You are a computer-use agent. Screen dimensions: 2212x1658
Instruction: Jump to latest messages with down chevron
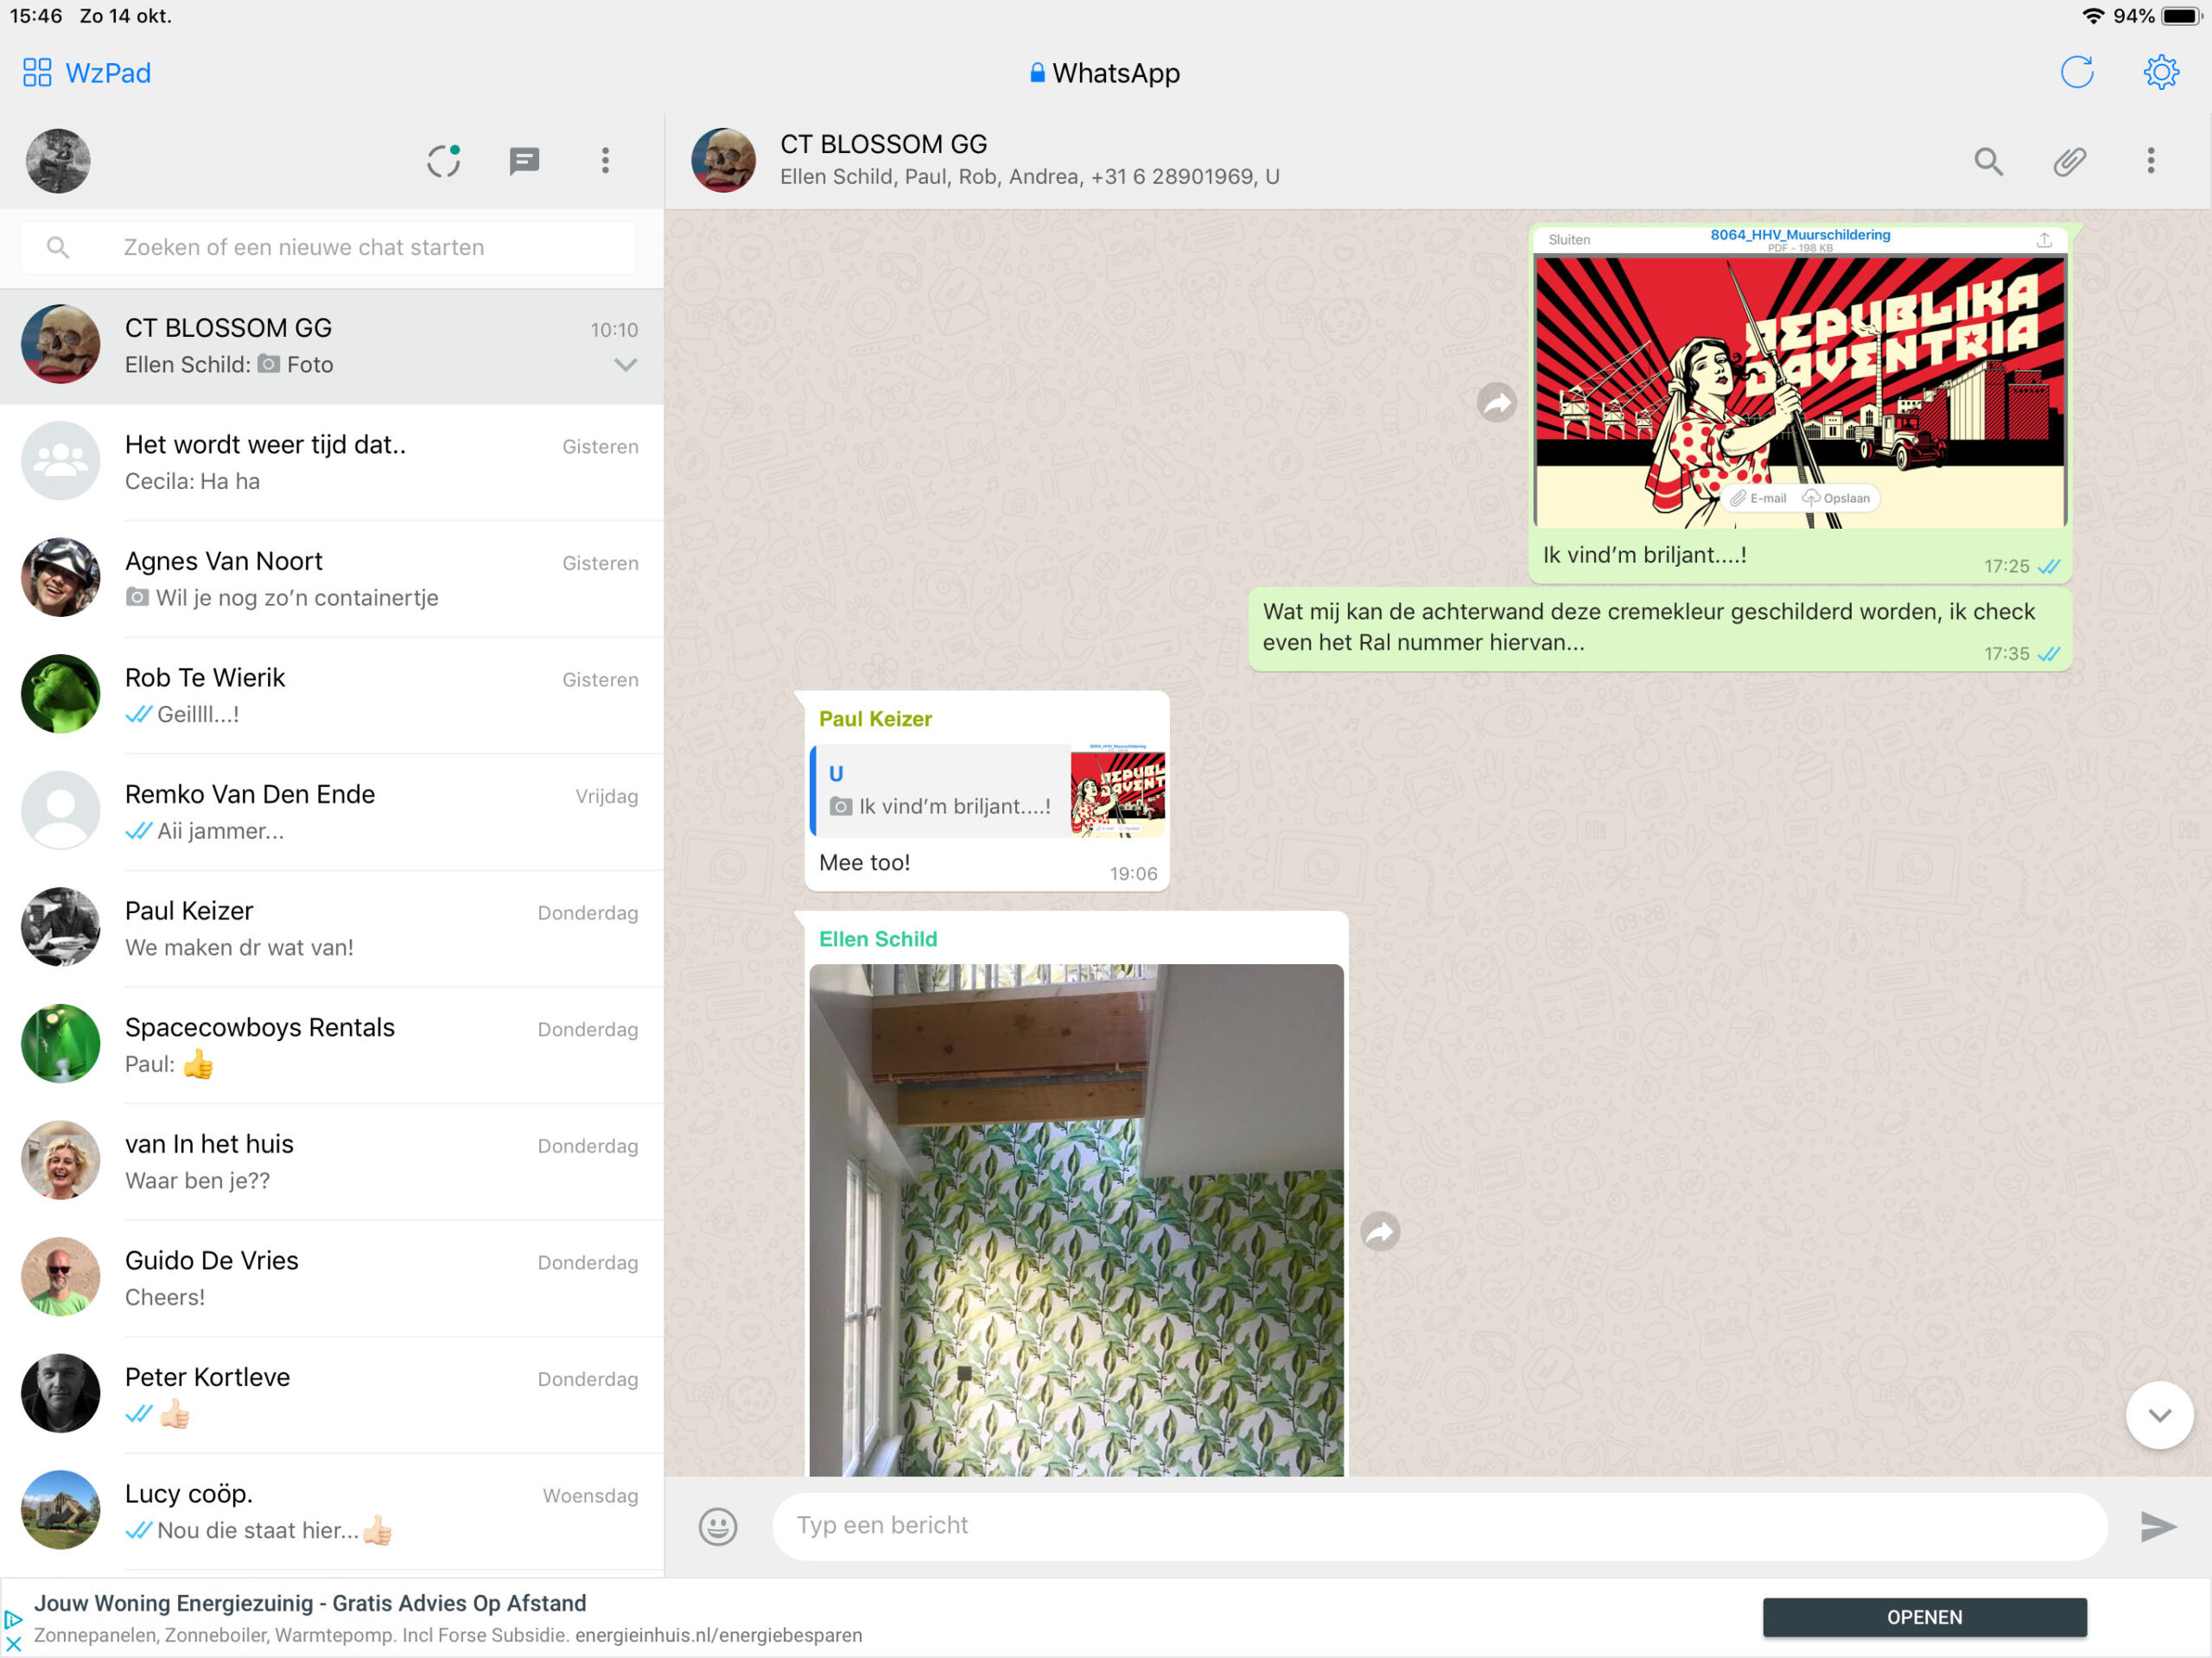(2159, 1414)
